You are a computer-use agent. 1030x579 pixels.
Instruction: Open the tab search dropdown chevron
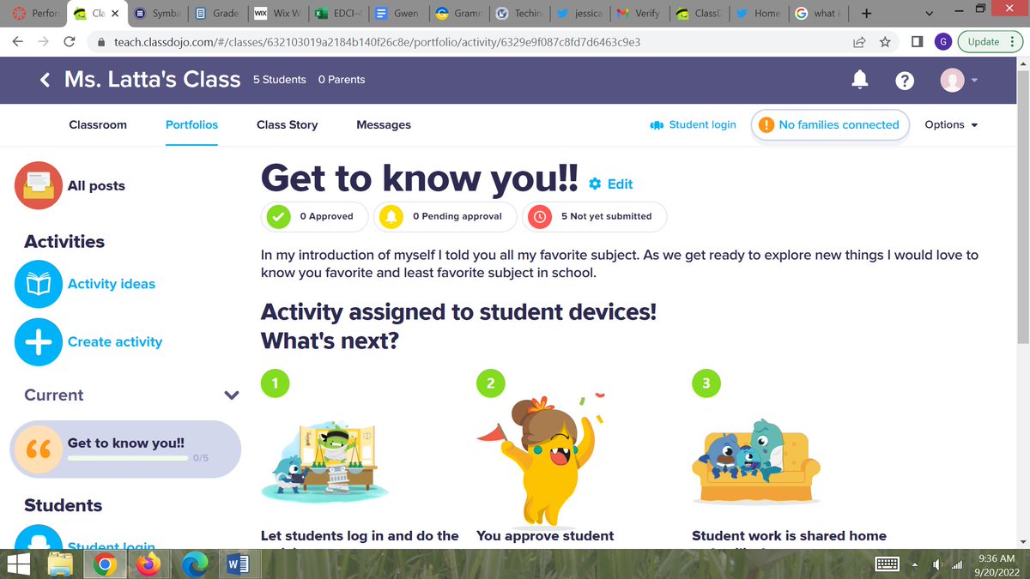coord(931,14)
